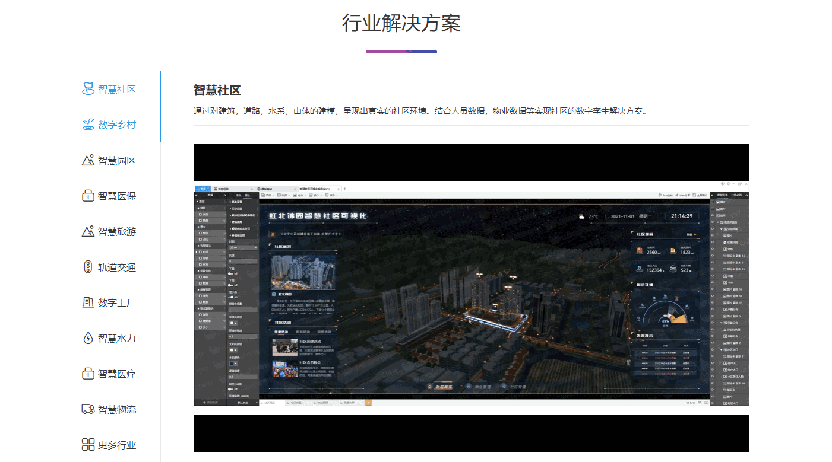Click the 物业管理 icon in scene navigation

click(469, 387)
